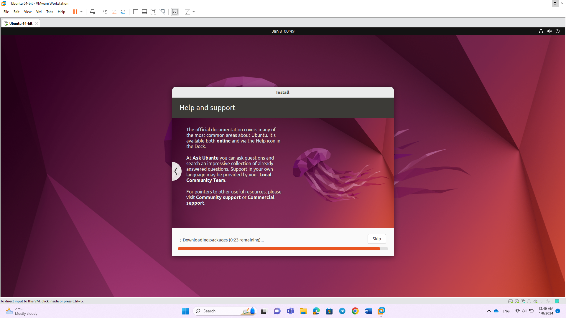This screenshot has height=318, width=566.
Task: Open the VM menu
Action: (x=39, y=12)
